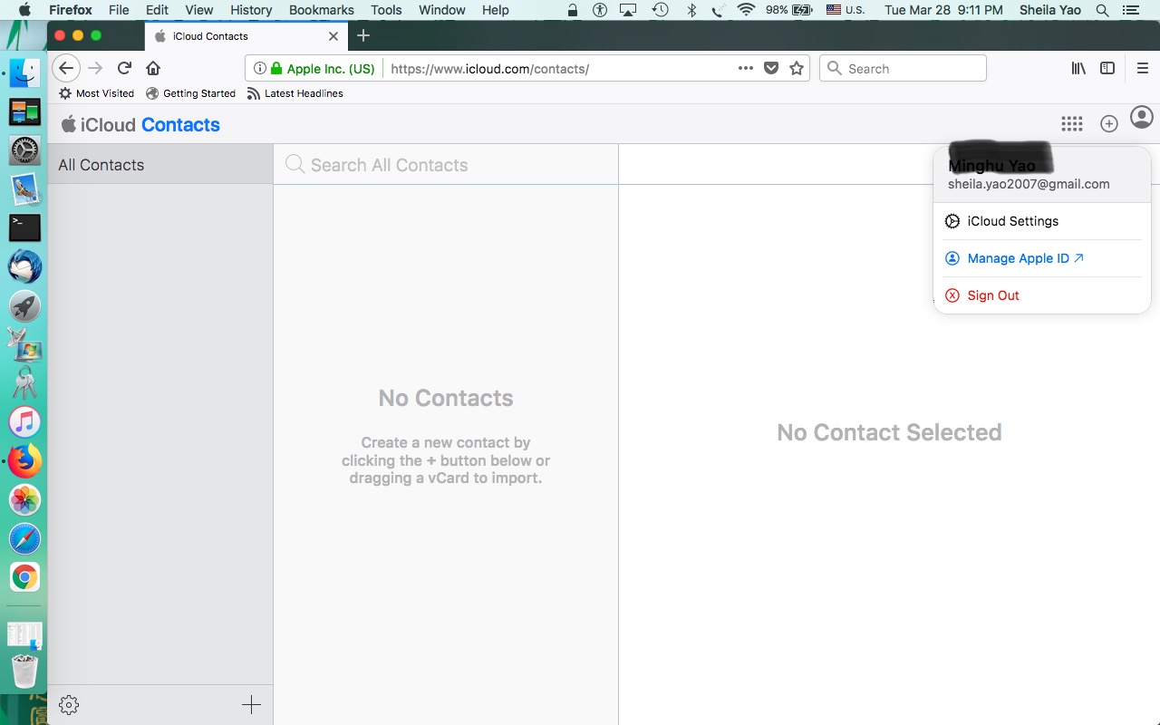Open the Help menu
The image size is (1160, 725).
496,10
